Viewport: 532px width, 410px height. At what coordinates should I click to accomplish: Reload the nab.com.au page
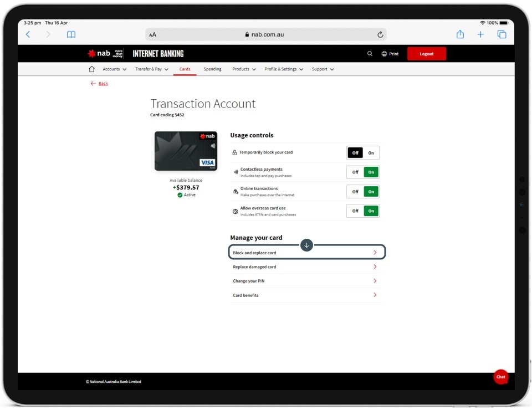[x=380, y=34]
